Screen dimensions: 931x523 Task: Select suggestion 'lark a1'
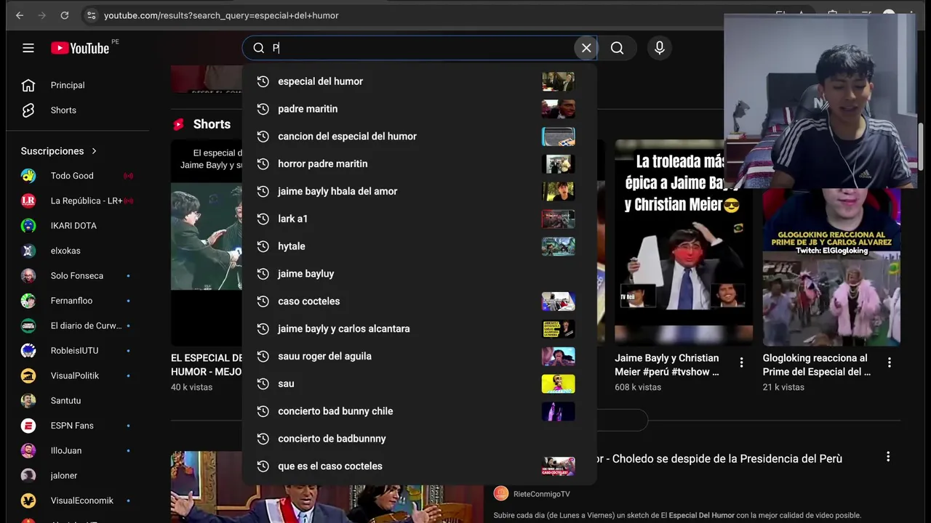[x=420, y=219]
